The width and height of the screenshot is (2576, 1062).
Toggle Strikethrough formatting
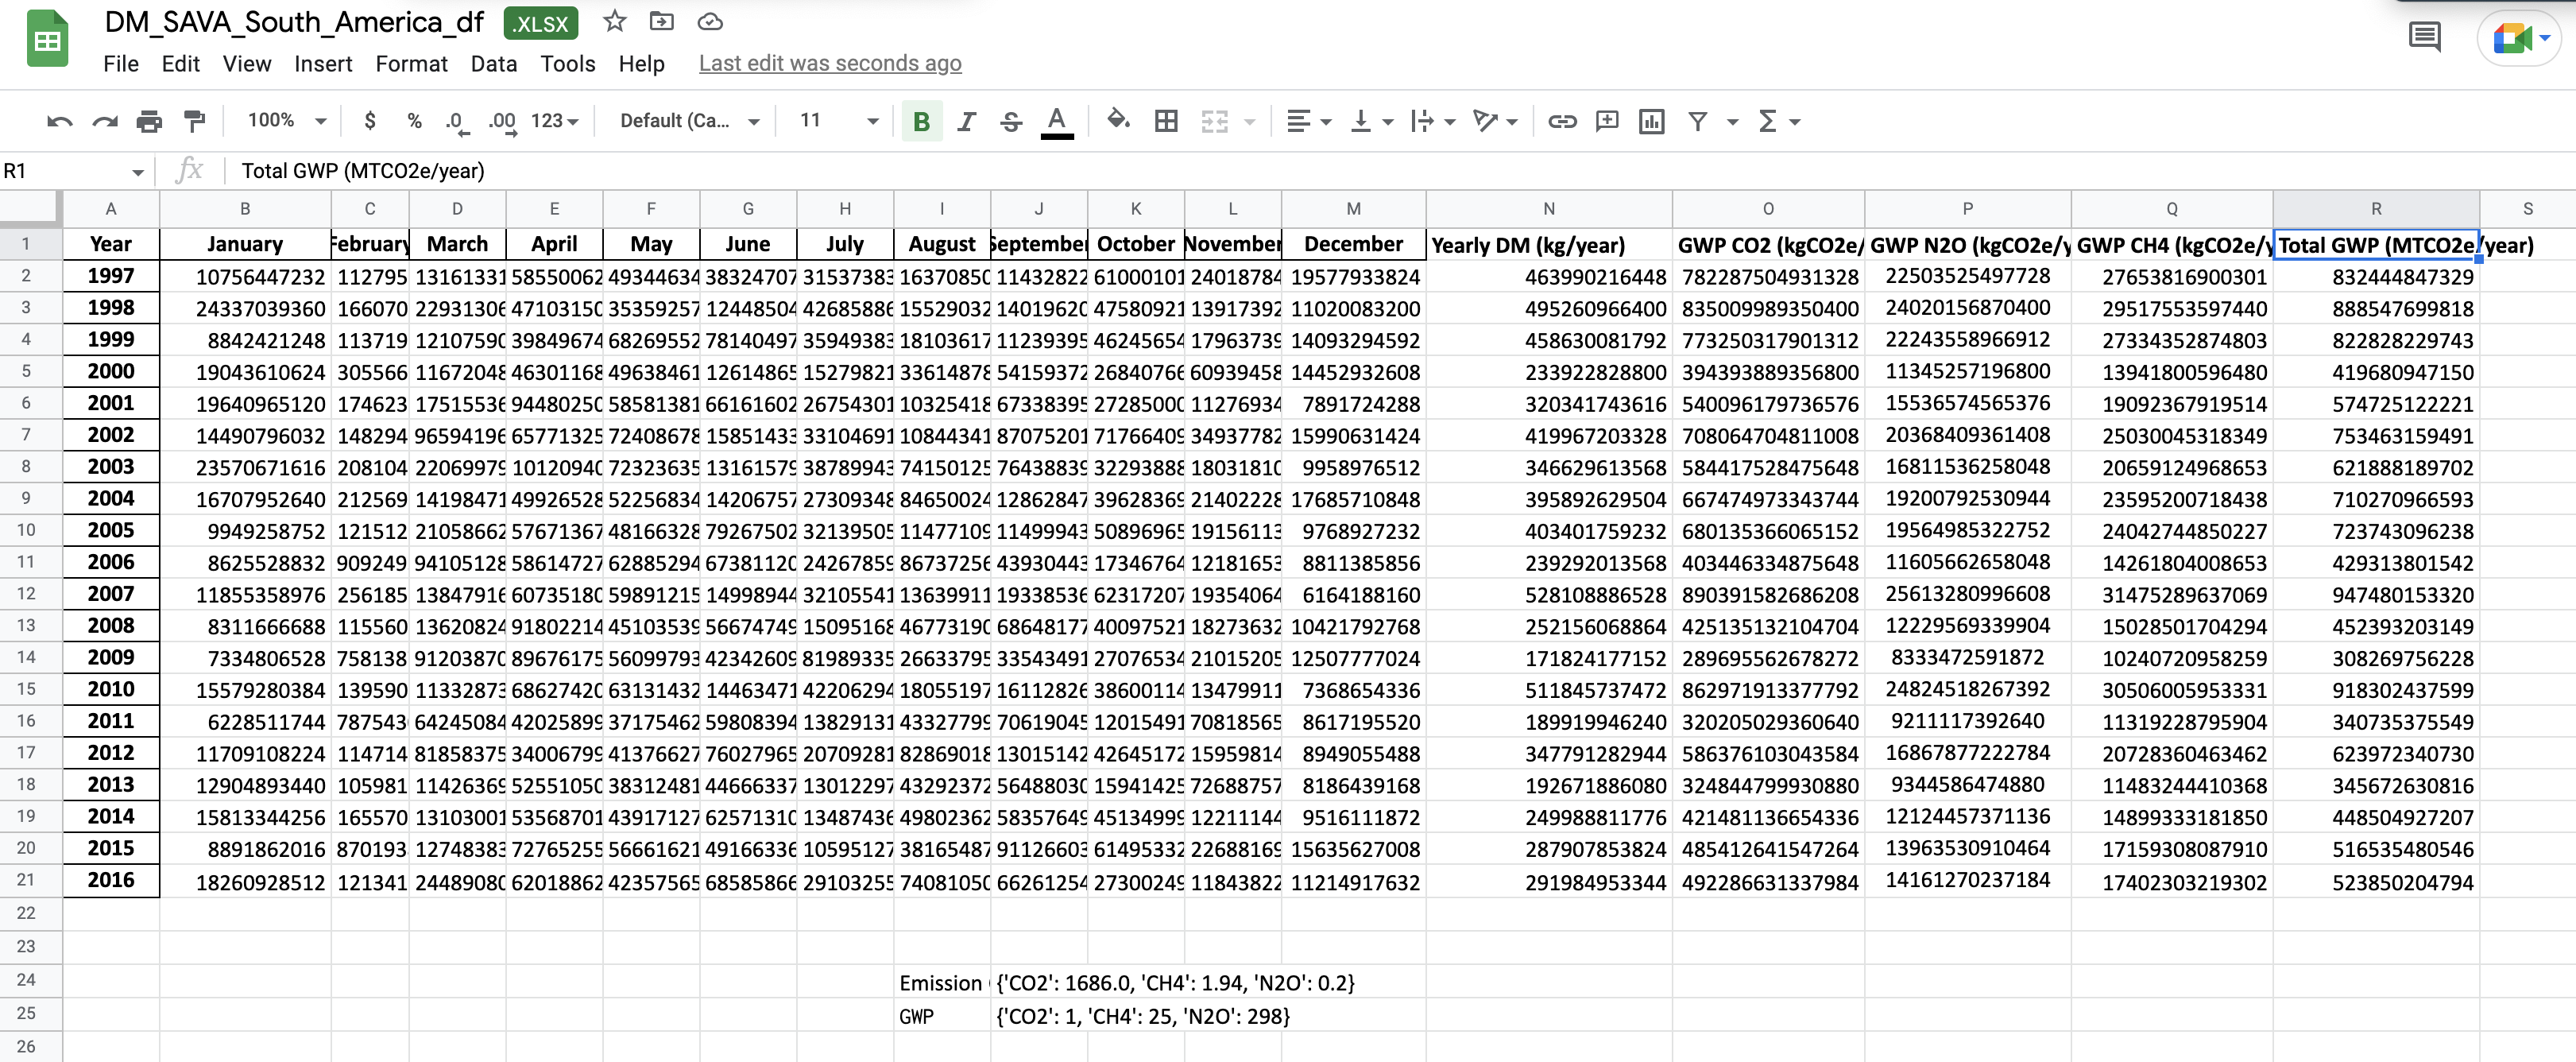[x=1011, y=122]
